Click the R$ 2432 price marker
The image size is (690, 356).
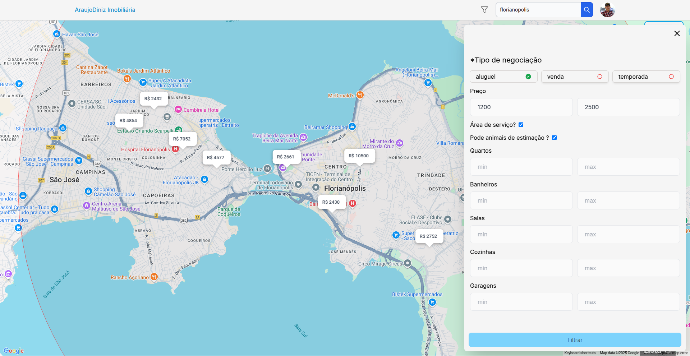153,99
